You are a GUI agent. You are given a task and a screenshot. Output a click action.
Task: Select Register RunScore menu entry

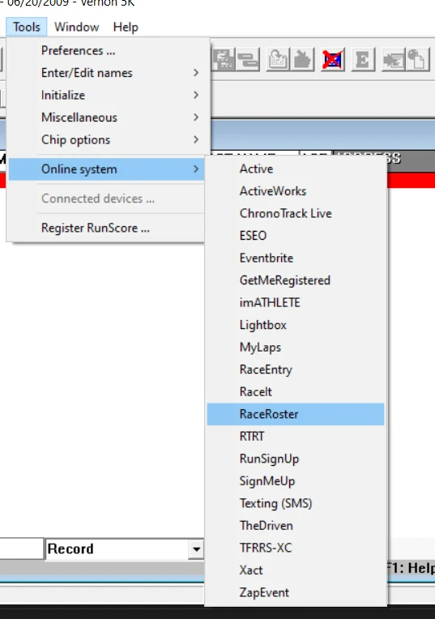pyautogui.click(x=107, y=228)
